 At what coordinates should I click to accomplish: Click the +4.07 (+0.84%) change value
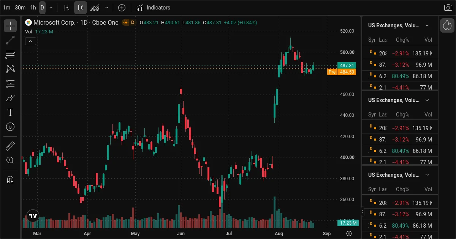(x=241, y=22)
